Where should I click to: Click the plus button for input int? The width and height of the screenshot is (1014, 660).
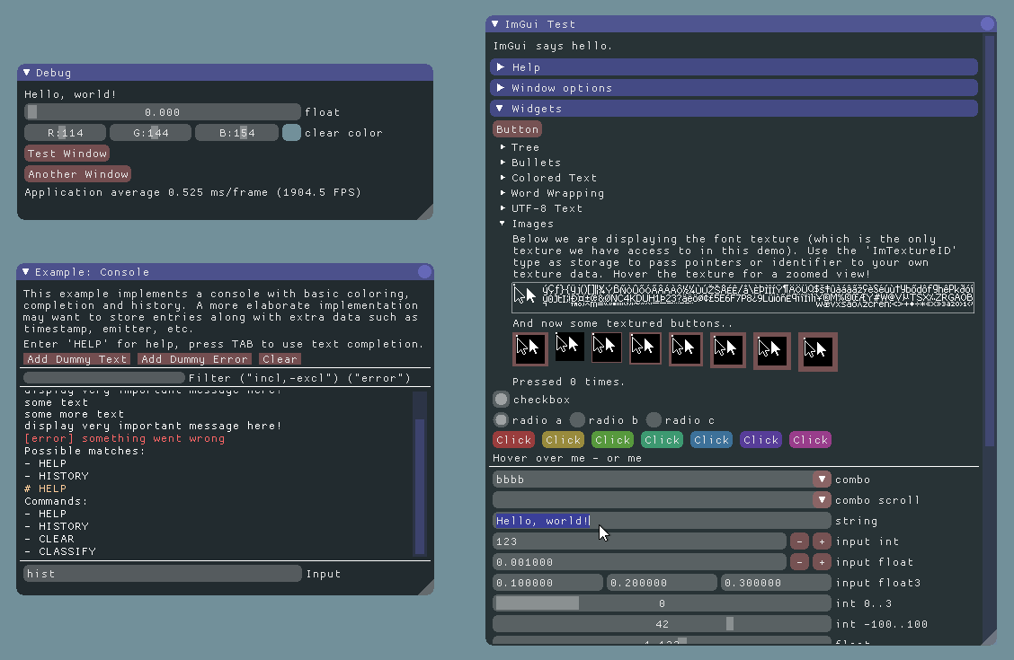click(821, 541)
